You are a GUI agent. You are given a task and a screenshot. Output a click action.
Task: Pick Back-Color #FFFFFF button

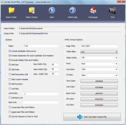point(99,94)
